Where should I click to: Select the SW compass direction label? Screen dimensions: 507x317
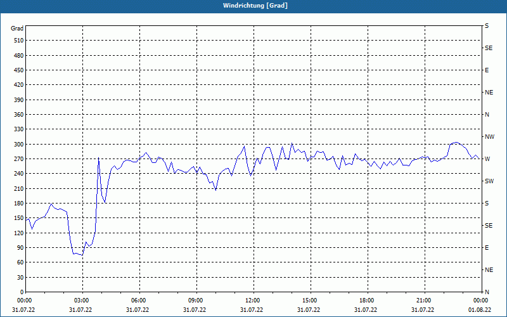[489, 181]
